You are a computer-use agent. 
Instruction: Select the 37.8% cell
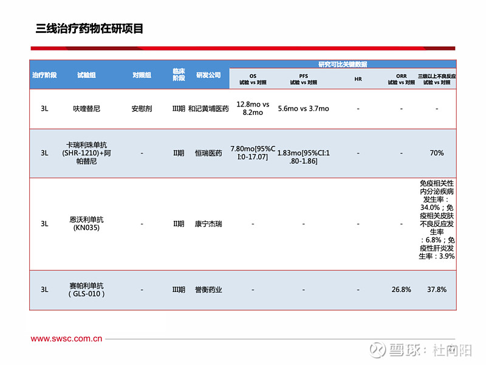point(437,290)
